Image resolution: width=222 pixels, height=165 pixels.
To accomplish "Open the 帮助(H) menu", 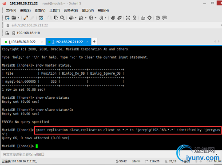I will (103, 10).
